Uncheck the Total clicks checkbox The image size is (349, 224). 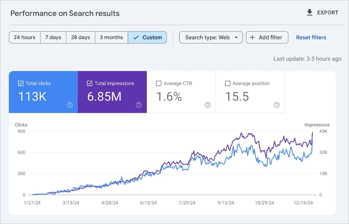(x=20, y=83)
